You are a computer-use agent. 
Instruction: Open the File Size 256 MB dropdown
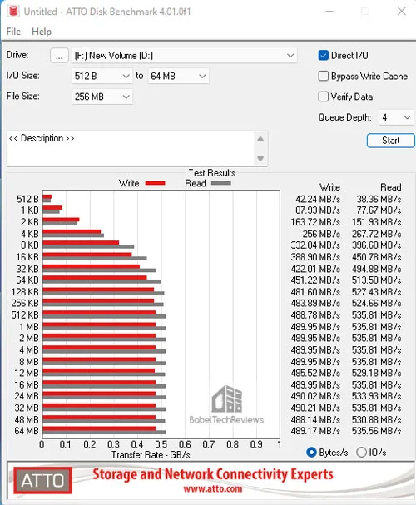point(102,97)
